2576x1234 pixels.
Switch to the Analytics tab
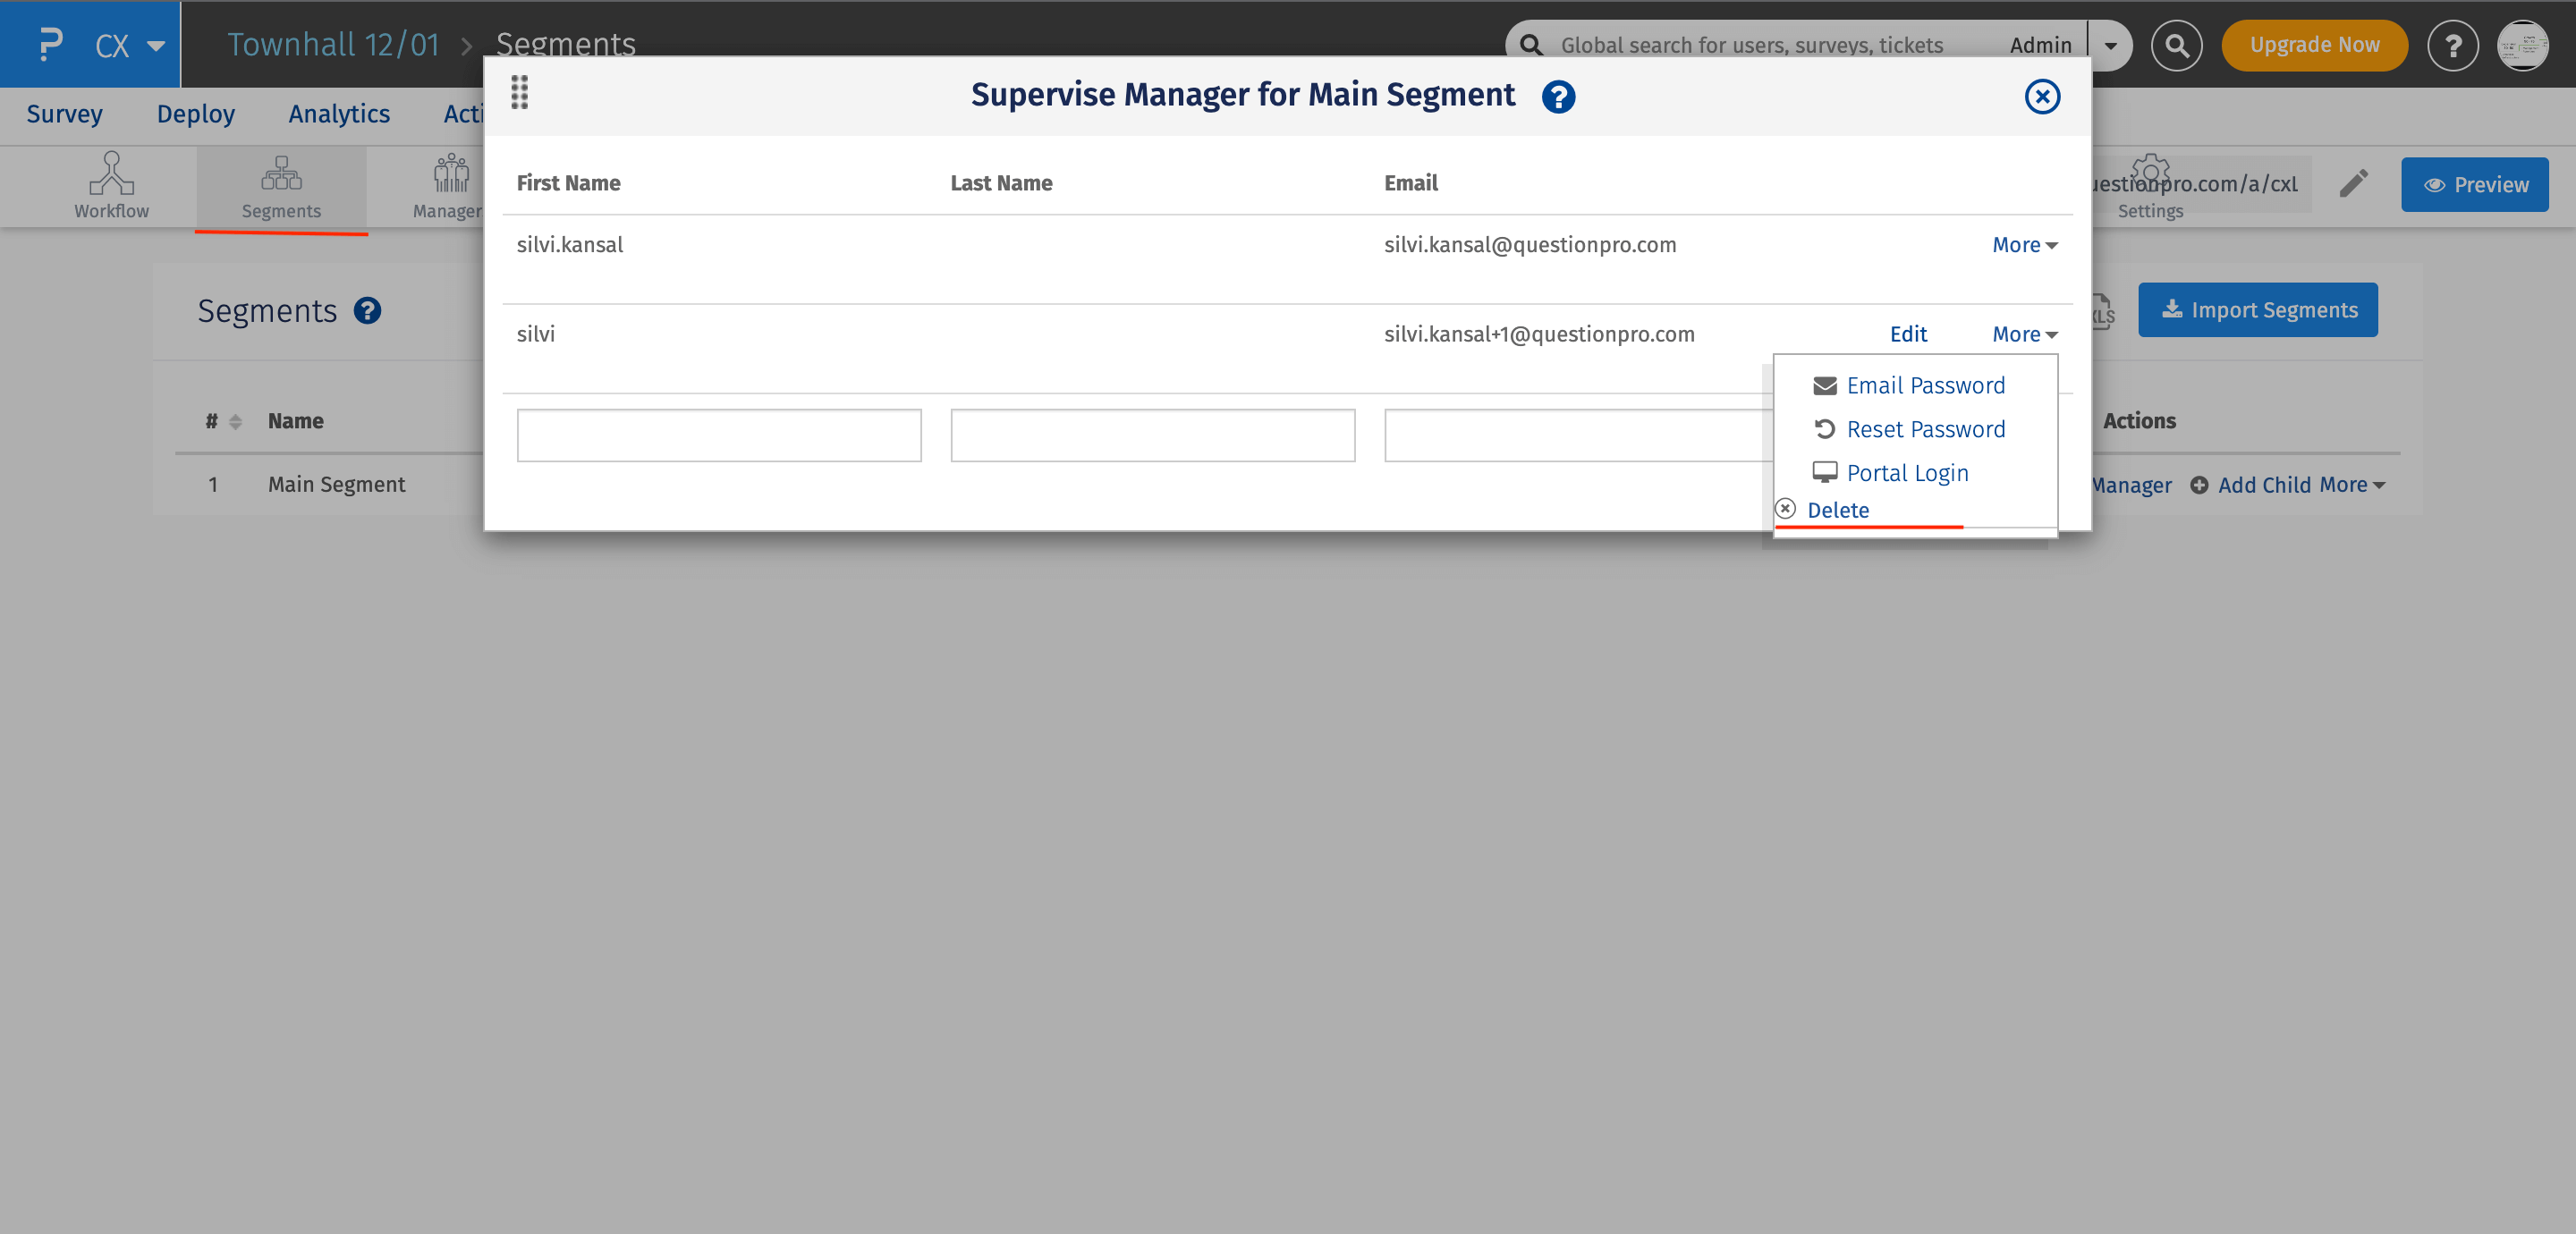point(339,114)
